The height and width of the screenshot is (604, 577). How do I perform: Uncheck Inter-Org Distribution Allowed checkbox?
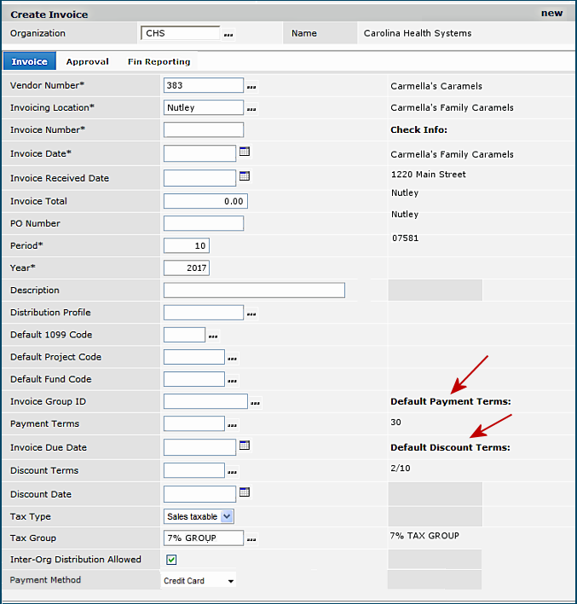point(171,560)
